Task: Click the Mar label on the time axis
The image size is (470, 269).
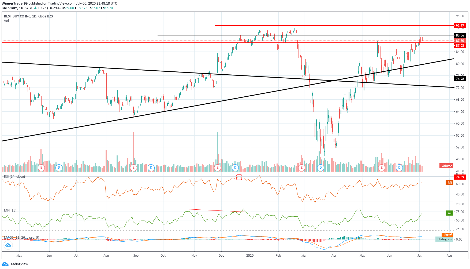Action: (x=304, y=256)
